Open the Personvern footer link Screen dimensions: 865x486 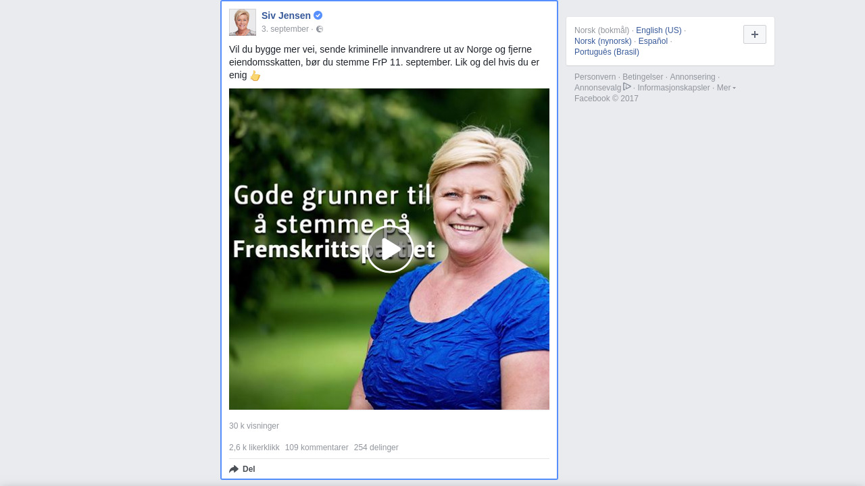pos(595,77)
